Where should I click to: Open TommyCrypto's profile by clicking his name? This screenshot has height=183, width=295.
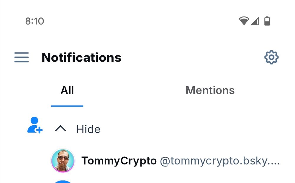[x=119, y=161]
